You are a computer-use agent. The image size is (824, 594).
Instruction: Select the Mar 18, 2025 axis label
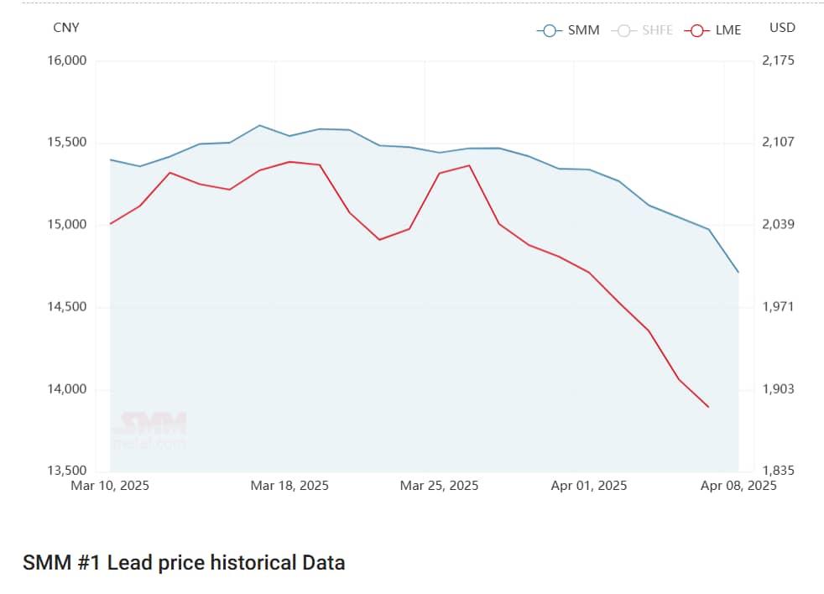(x=289, y=486)
